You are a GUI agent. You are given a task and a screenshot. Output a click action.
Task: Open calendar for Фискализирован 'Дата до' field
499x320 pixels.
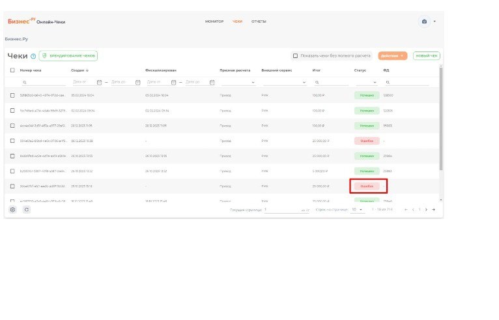(x=212, y=83)
